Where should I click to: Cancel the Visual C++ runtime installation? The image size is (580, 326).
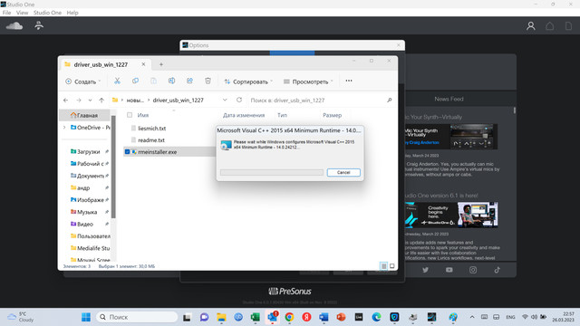point(343,173)
